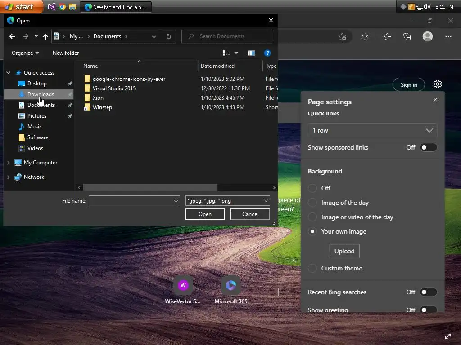Click the Upload button
This screenshot has height=345, width=461.
[344, 251]
